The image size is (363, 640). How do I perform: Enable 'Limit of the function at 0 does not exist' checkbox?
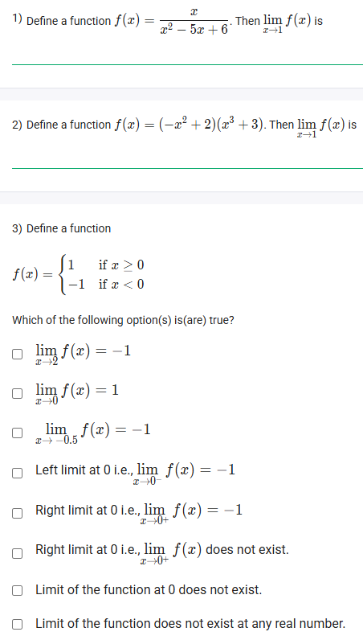[x=17, y=590]
